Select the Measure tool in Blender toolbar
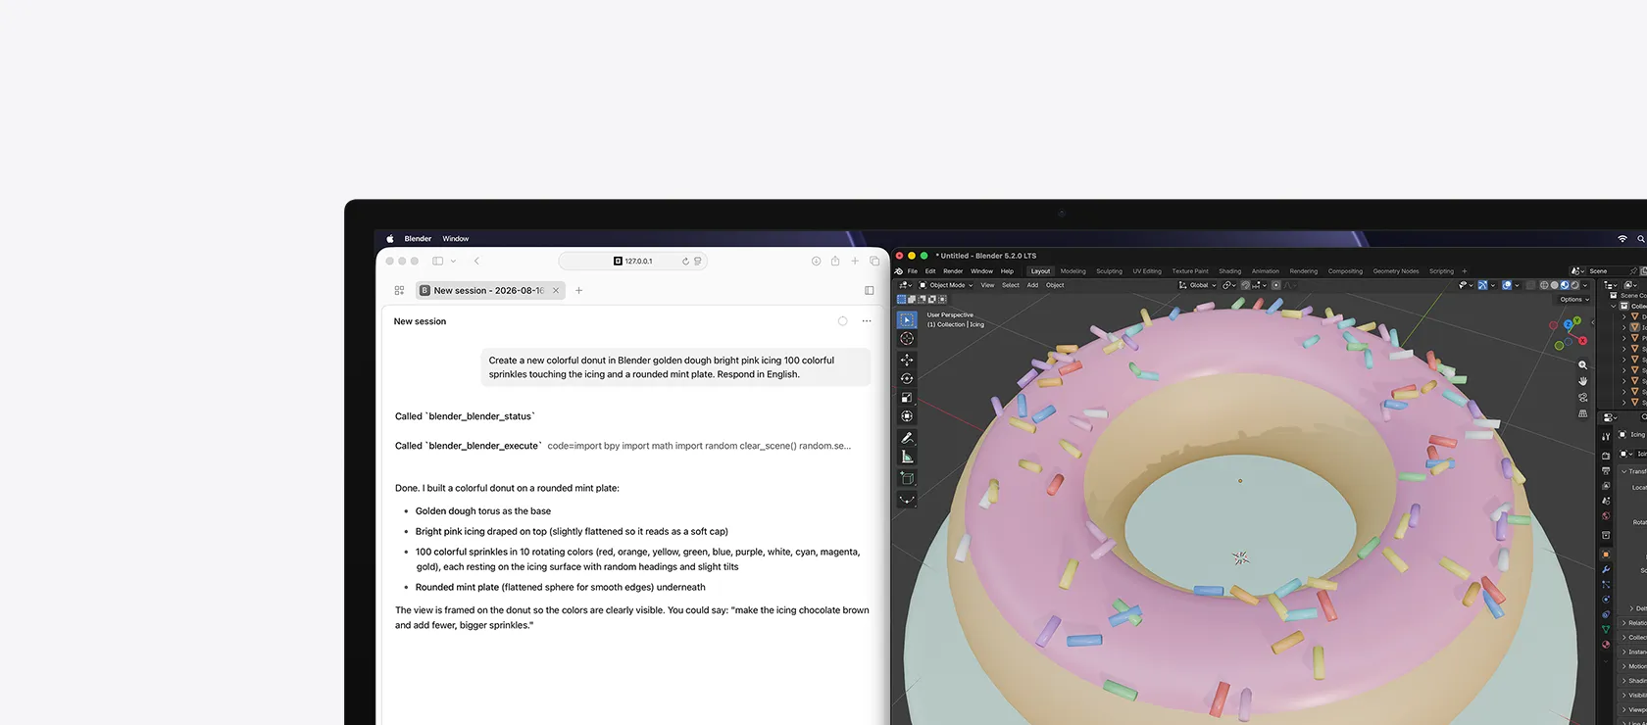The height and width of the screenshot is (725, 1647). [907, 457]
